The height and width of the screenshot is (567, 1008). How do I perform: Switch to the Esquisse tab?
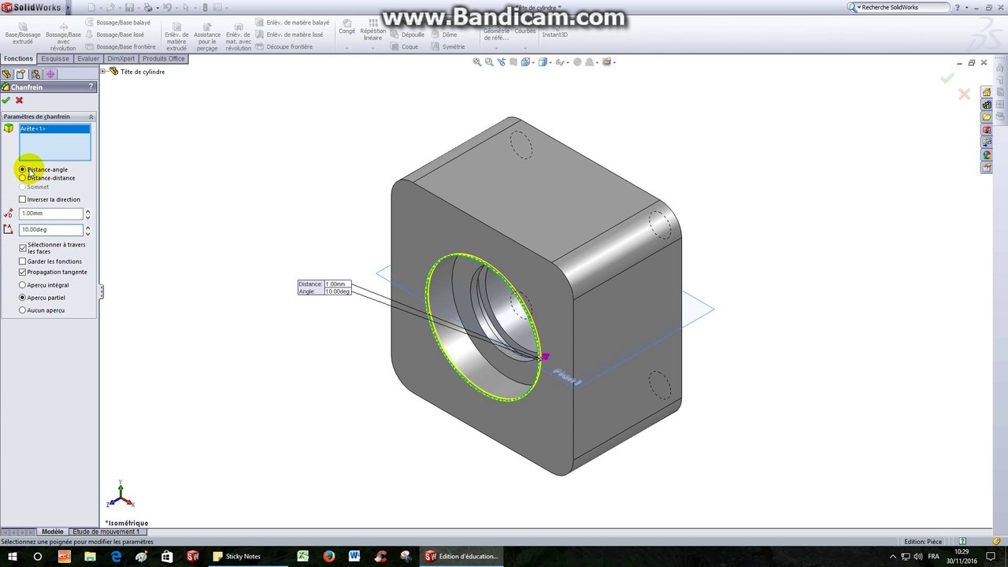click(x=55, y=58)
